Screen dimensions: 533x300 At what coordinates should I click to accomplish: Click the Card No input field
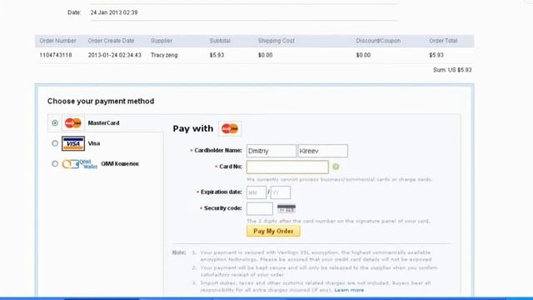coord(287,167)
